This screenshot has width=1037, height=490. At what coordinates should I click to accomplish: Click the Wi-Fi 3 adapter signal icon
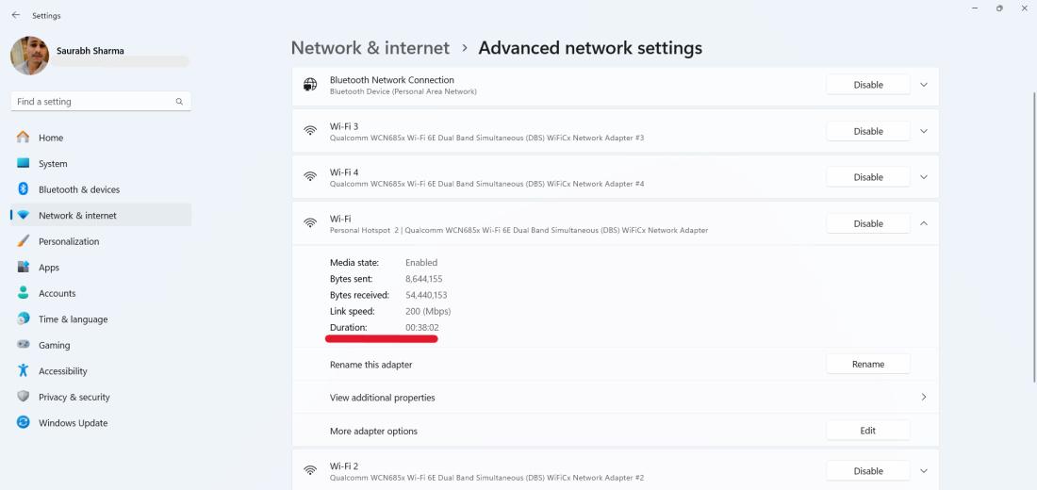(x=309, y=131)
